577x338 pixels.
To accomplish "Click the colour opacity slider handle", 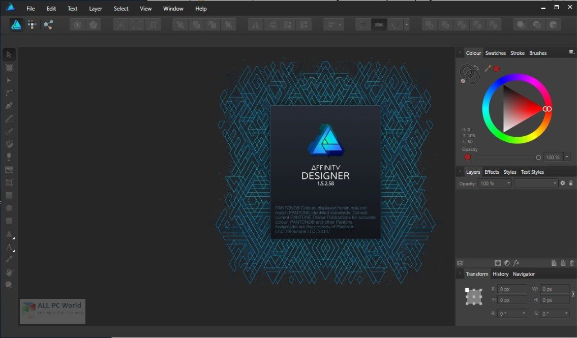I will (x=538, y=158).
